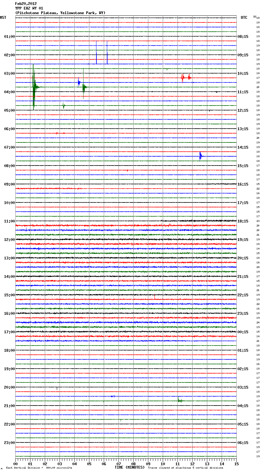
Task: Click the Each Vertical Division 800.00 microvolts note
Action: [39, 468]
